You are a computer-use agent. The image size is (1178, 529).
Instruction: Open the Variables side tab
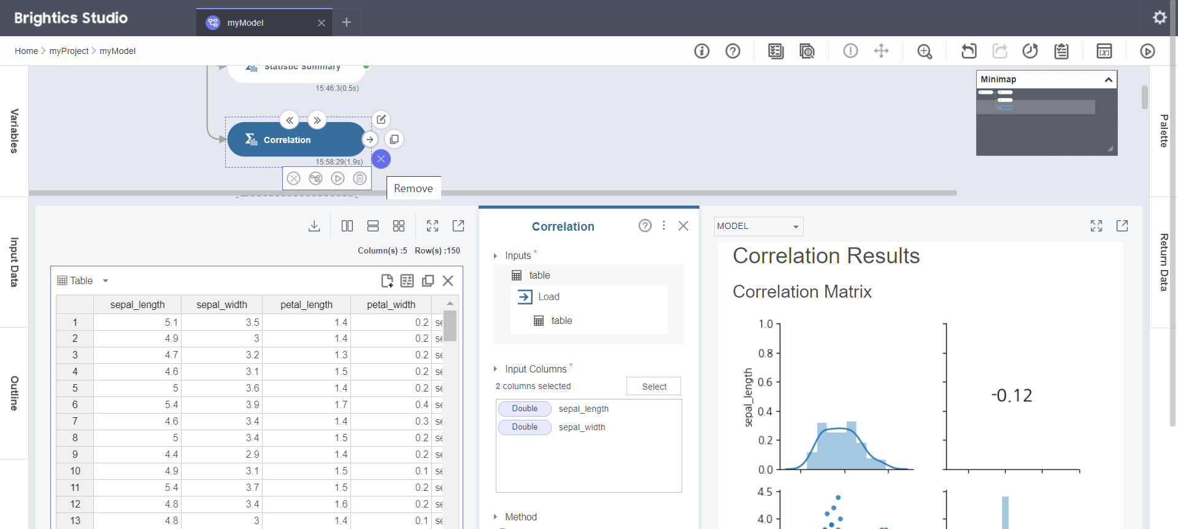(14, 131)
